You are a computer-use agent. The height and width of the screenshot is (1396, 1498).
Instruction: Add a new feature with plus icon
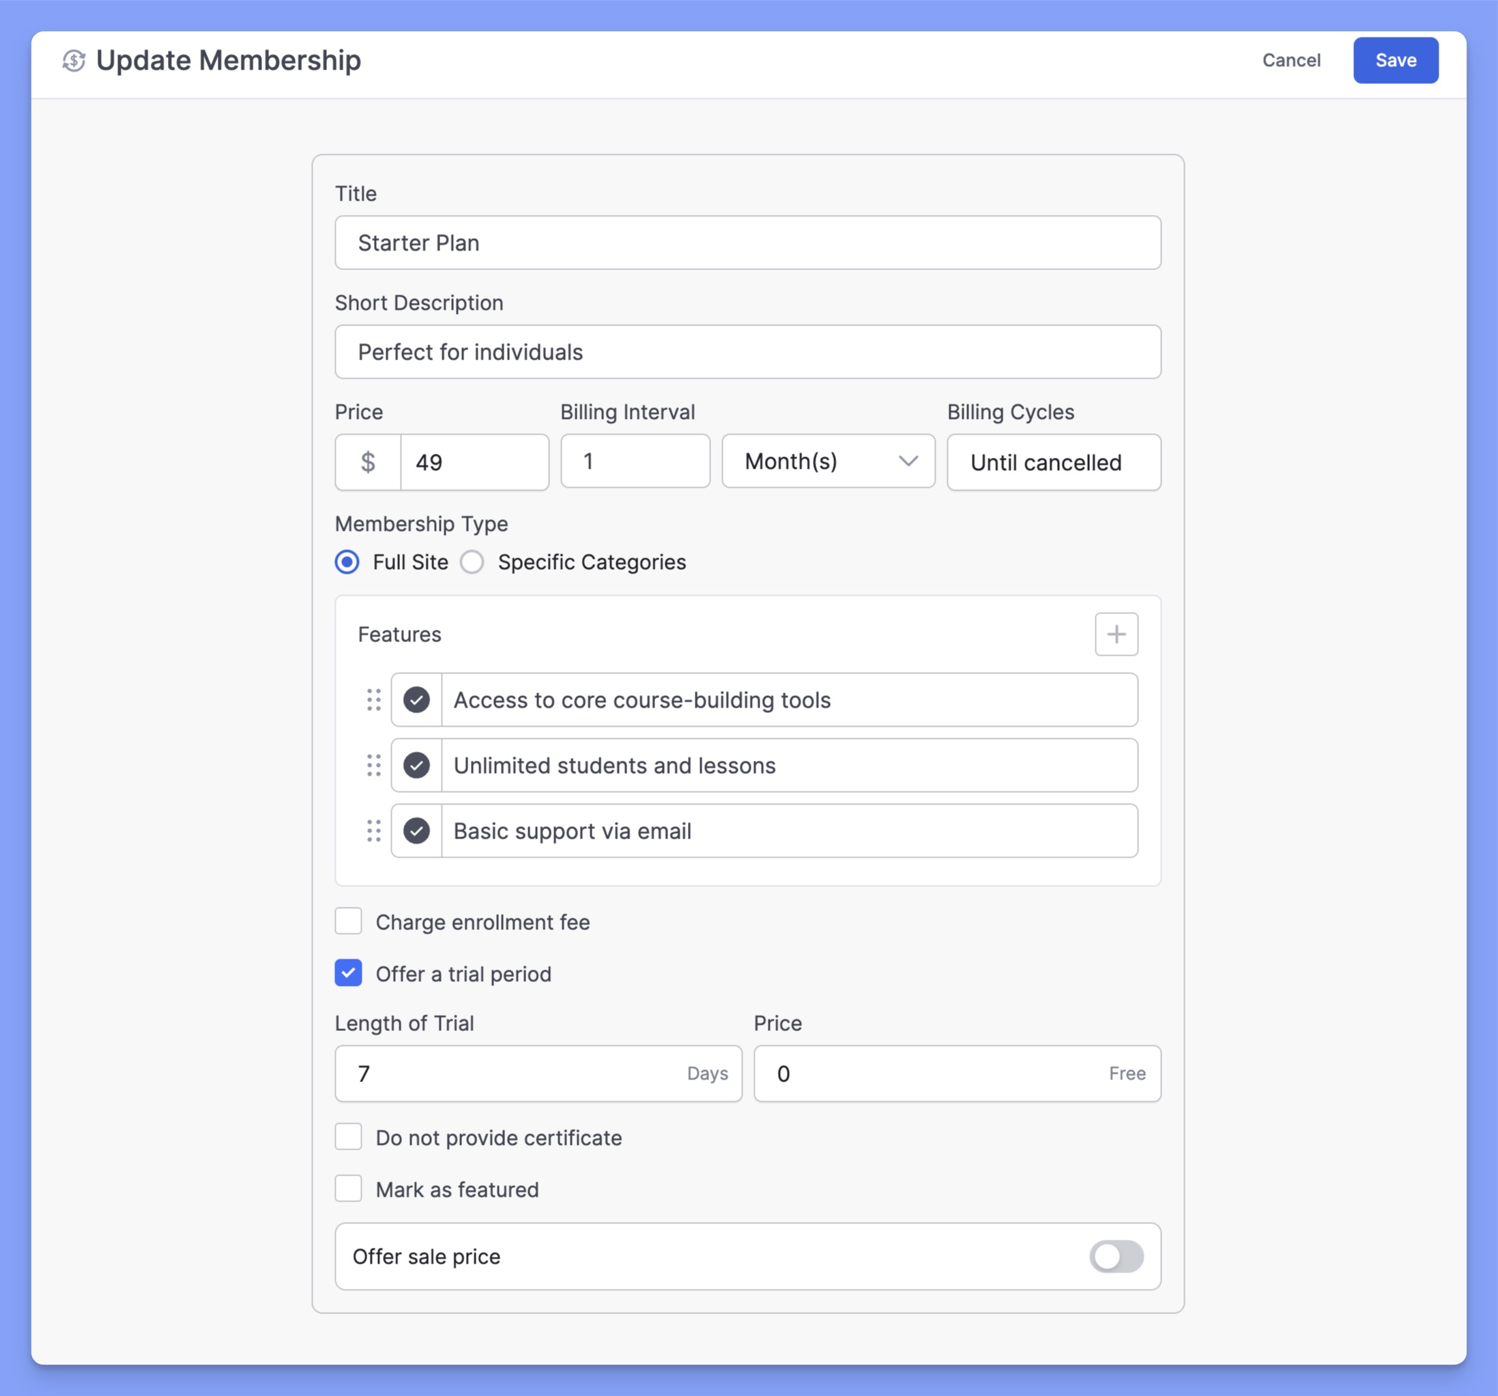(1116, 635)
